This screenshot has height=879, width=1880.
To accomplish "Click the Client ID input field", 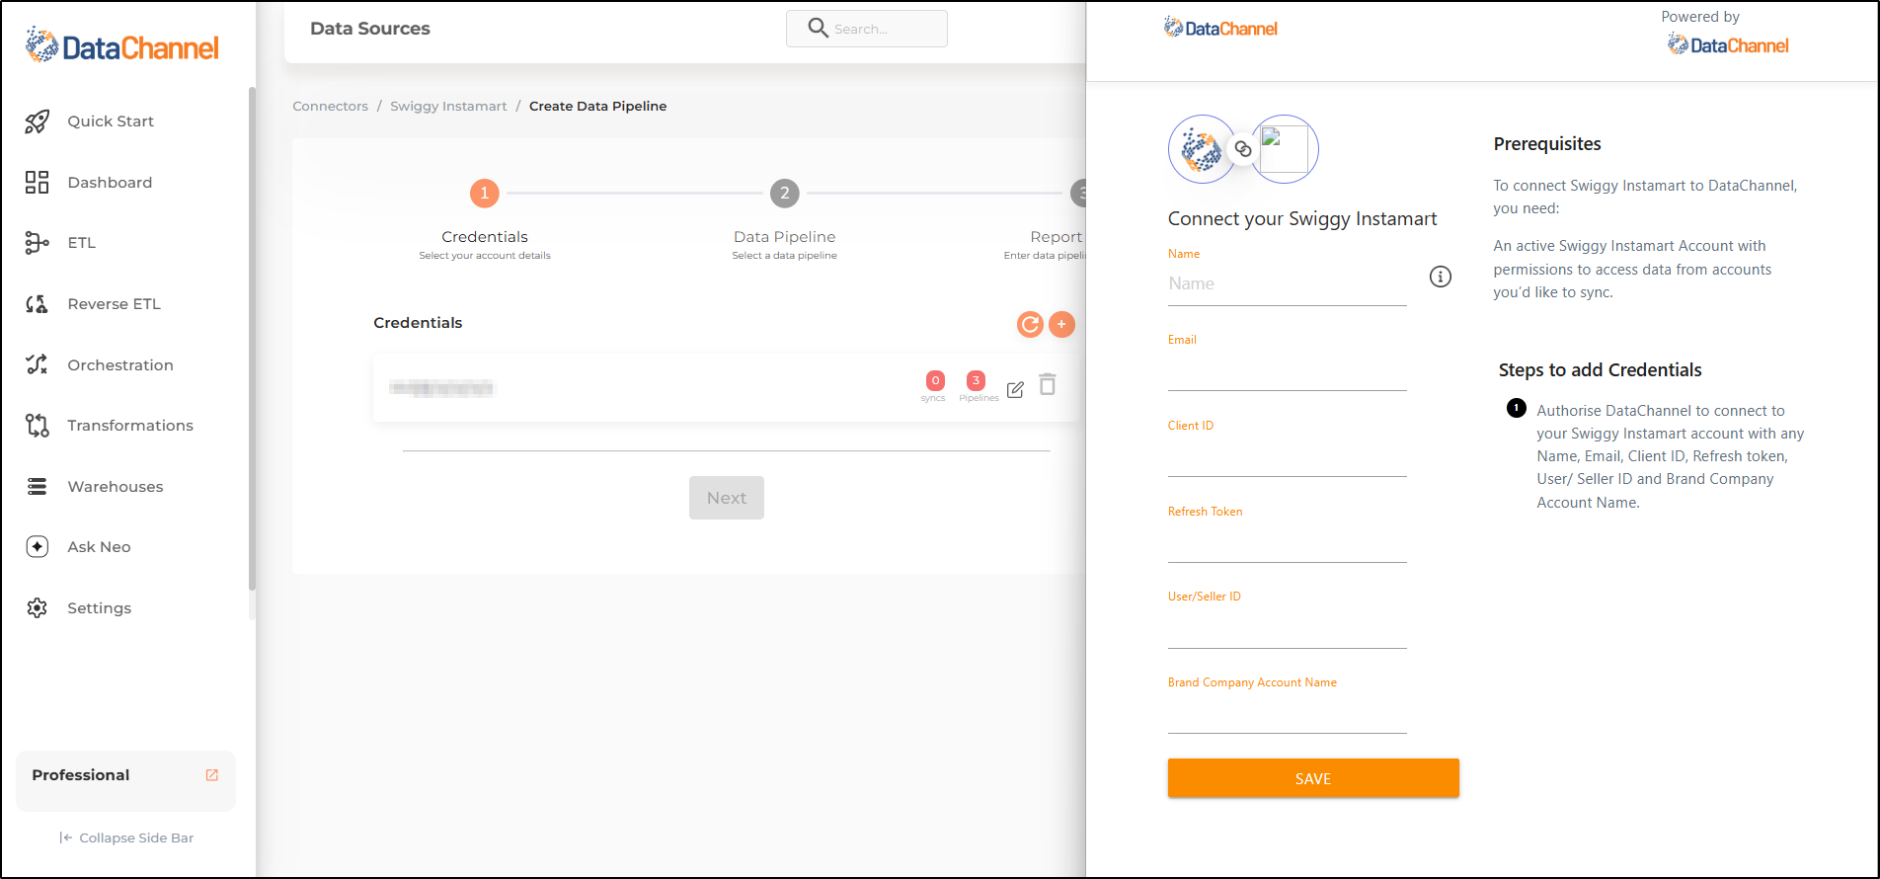I will [x=1288, y=457].
